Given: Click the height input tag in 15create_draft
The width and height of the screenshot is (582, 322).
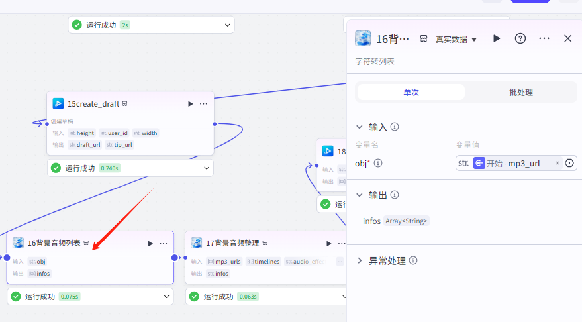Looking at the screenshot, I should tap(81, 133).
